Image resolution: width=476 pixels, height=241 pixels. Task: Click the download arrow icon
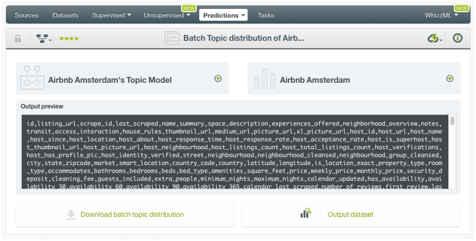71,215
